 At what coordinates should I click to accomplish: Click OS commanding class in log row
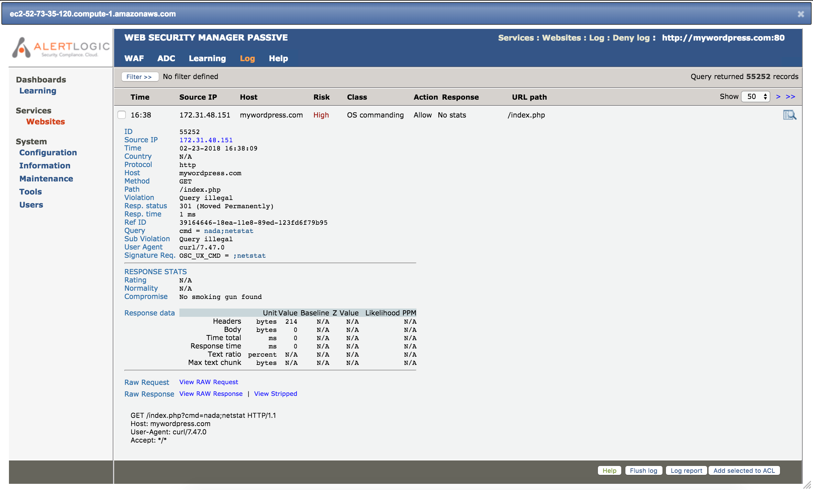tap(375, 115)
